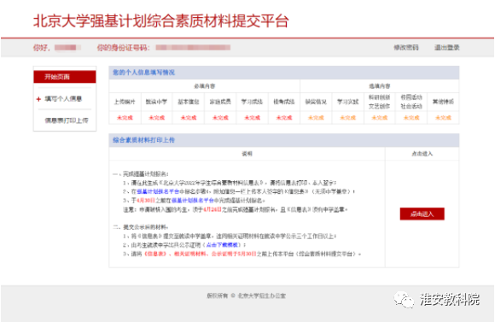495x322 pixels.
Task: Expand the plus icon beside 填写个人信息
Action: click(38, 99)
